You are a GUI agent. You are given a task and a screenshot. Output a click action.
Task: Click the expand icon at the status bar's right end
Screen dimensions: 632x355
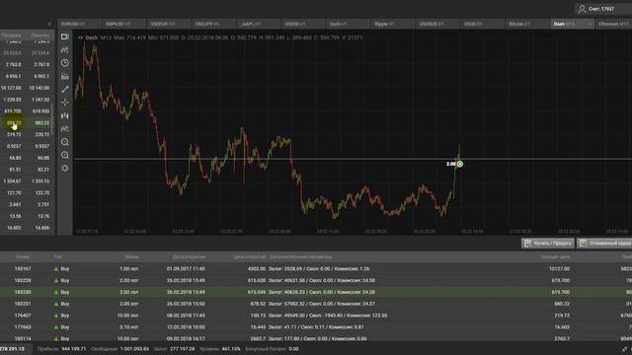point(624,349)
